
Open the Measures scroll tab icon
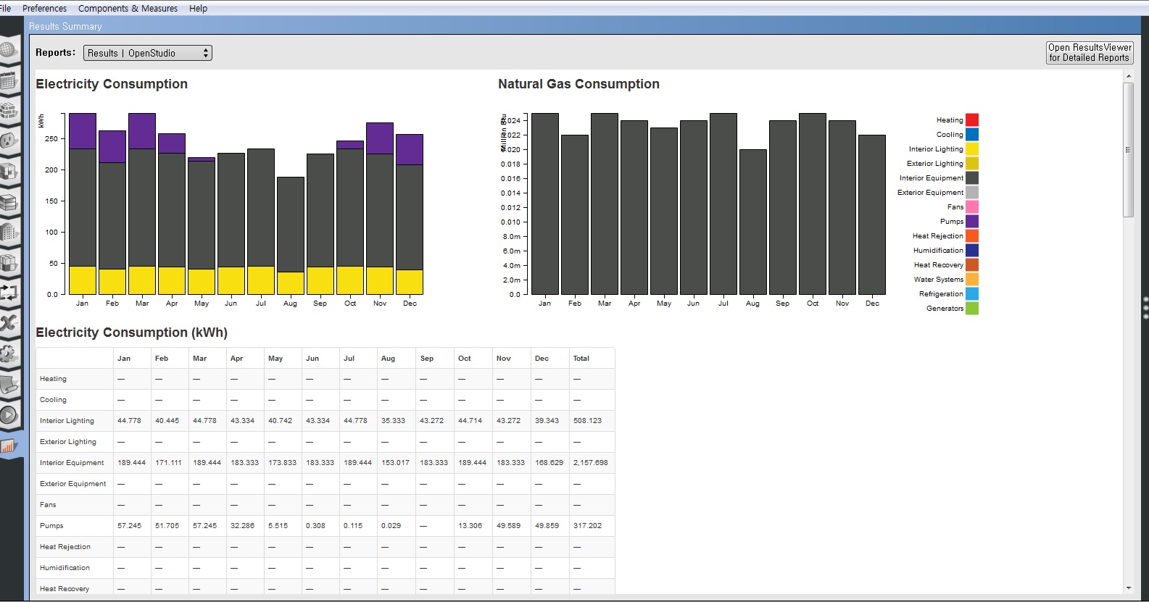[8, 384]
